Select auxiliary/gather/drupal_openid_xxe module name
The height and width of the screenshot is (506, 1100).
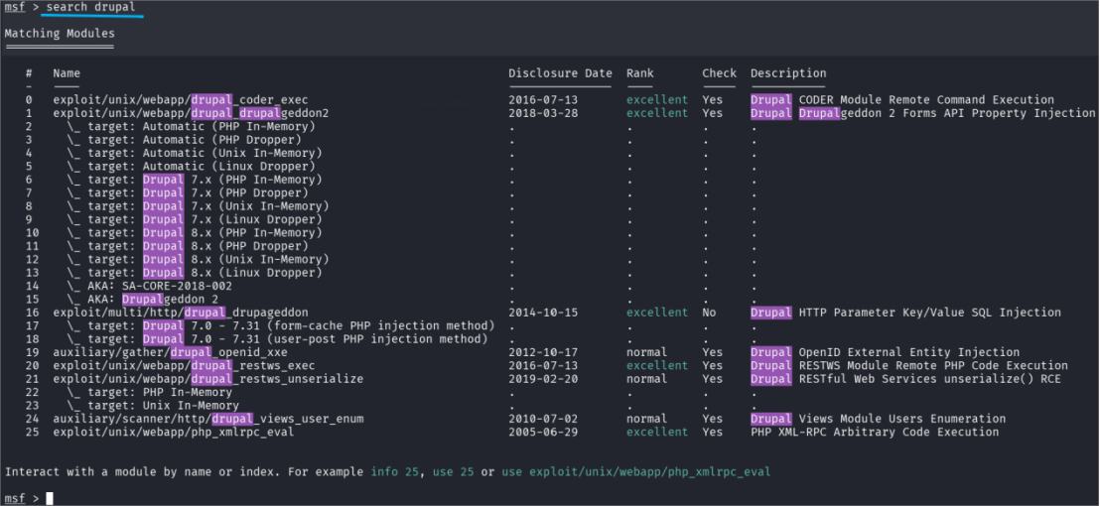[171, 352]
